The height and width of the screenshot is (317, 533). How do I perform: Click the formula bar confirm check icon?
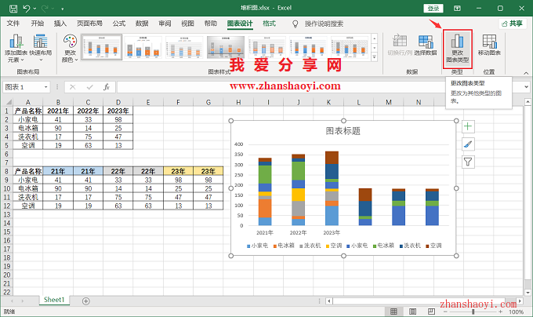point(89,87)
